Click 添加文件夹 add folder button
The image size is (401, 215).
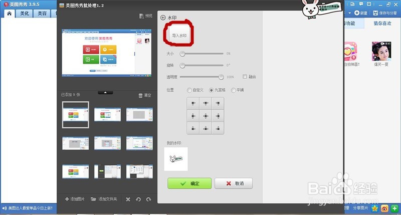click(x=104, y=199)
